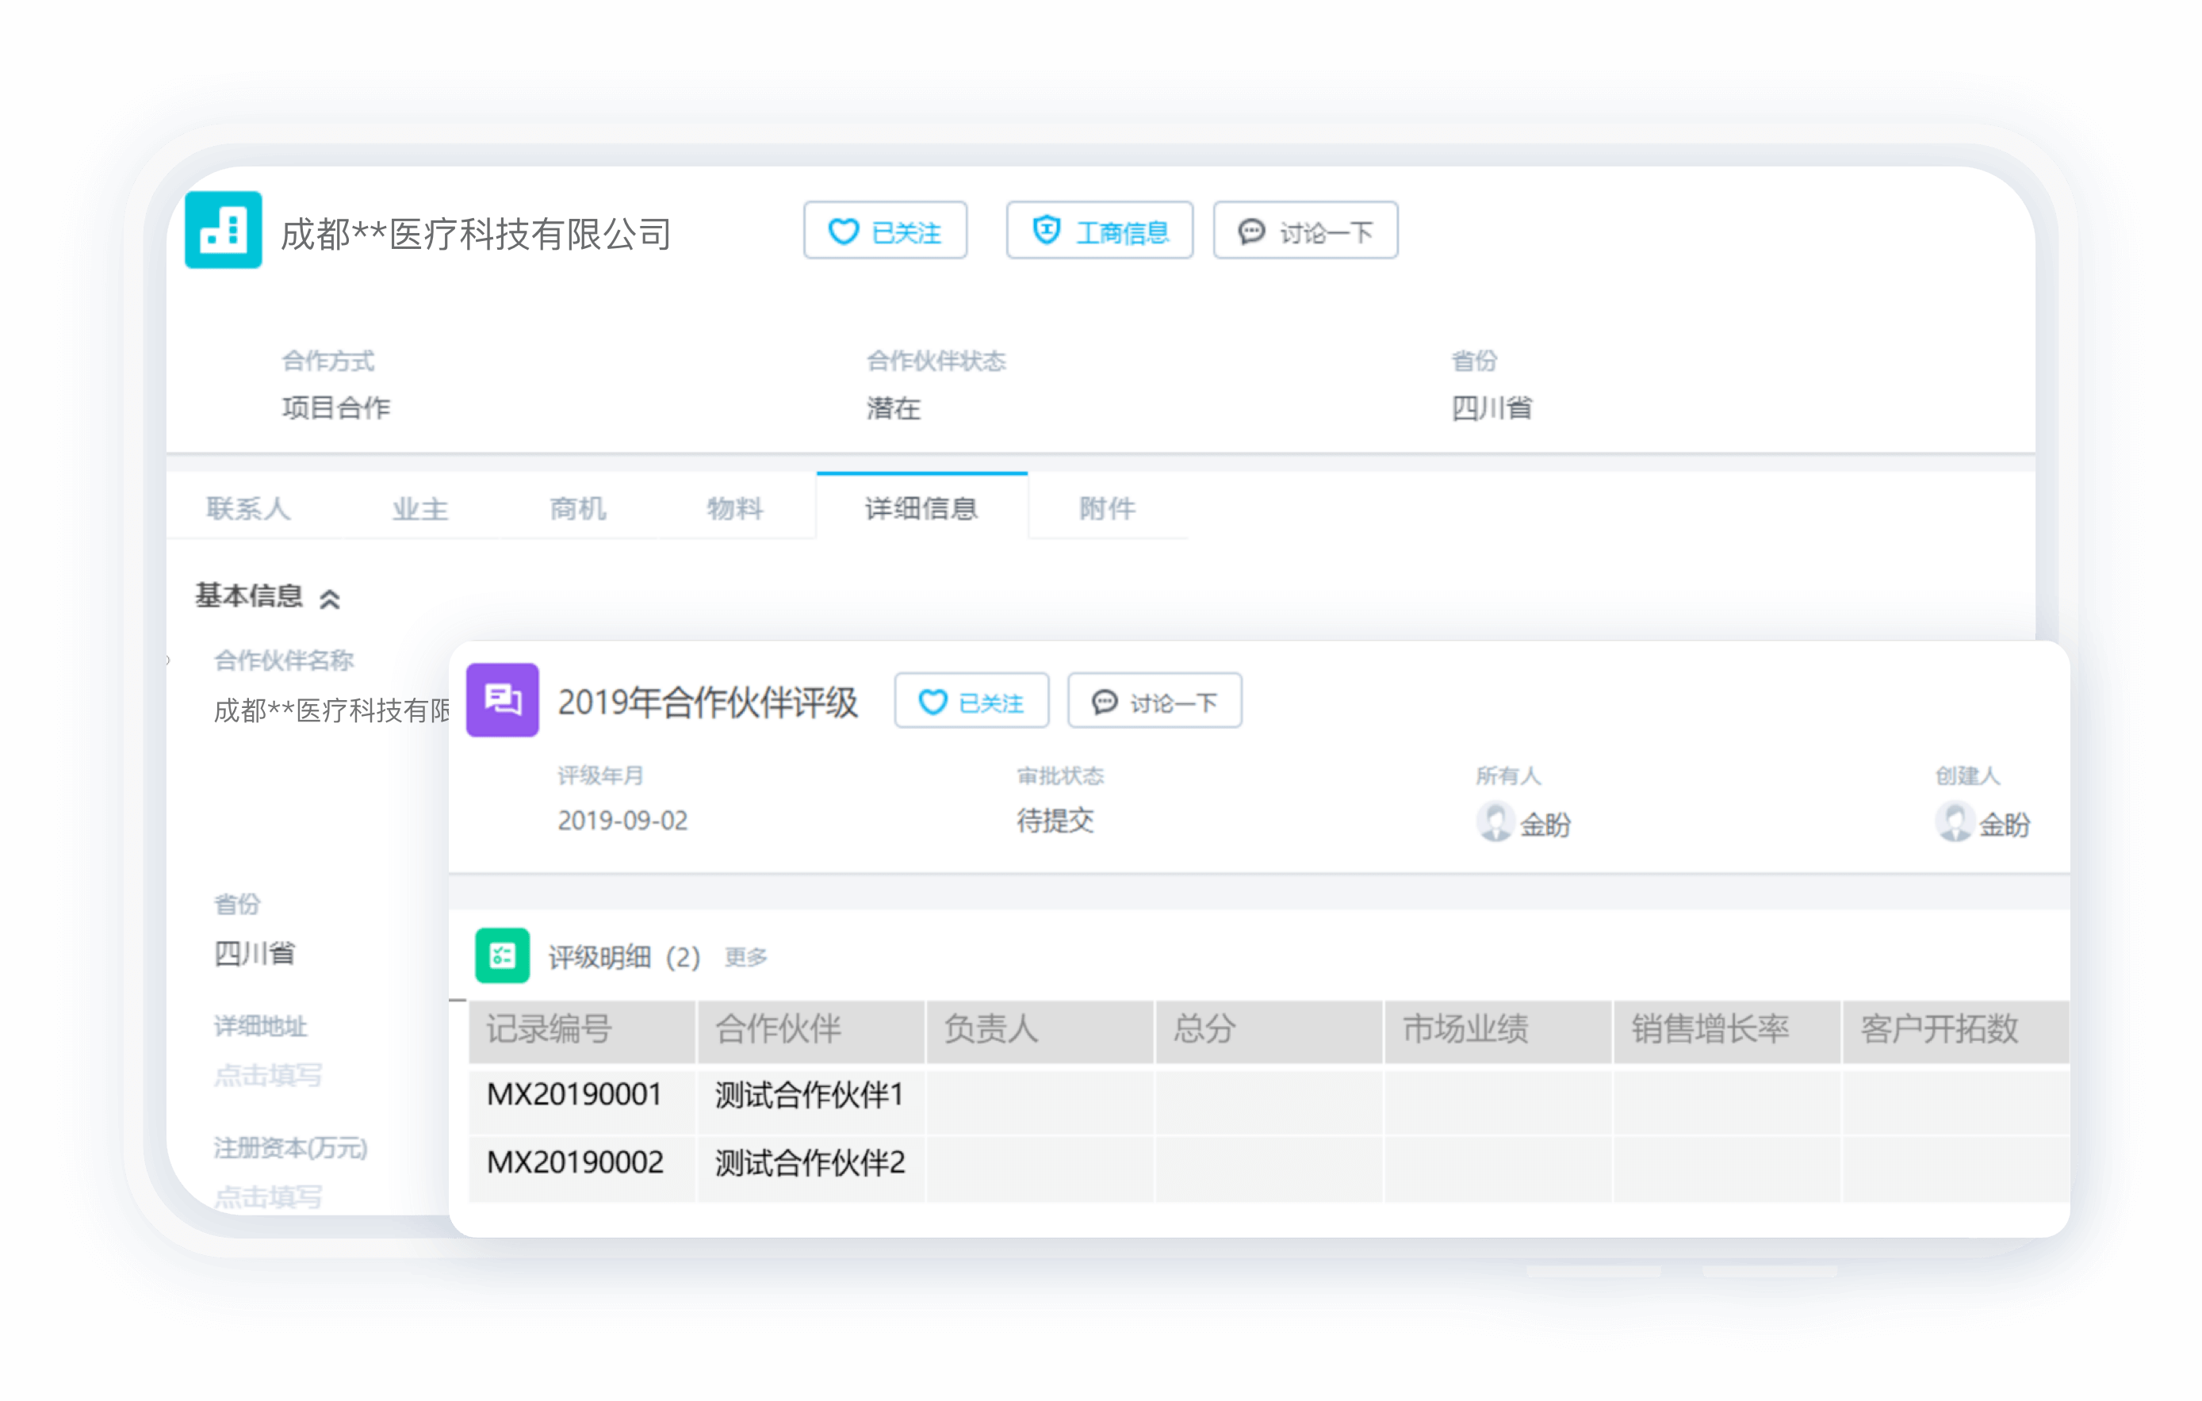
Task: Click 讨论一下 next to 2019年合作伙伴评级
Action: pyautogui.click(x=1154, y=702)
